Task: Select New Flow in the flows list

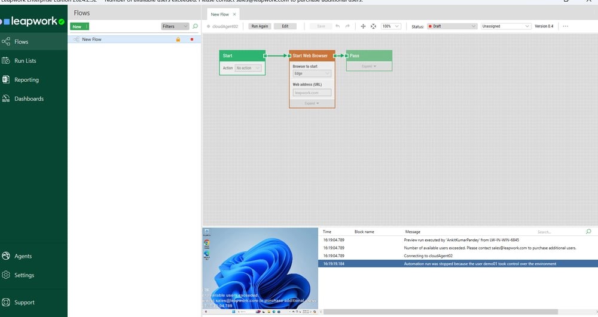Action: [92, 39]
